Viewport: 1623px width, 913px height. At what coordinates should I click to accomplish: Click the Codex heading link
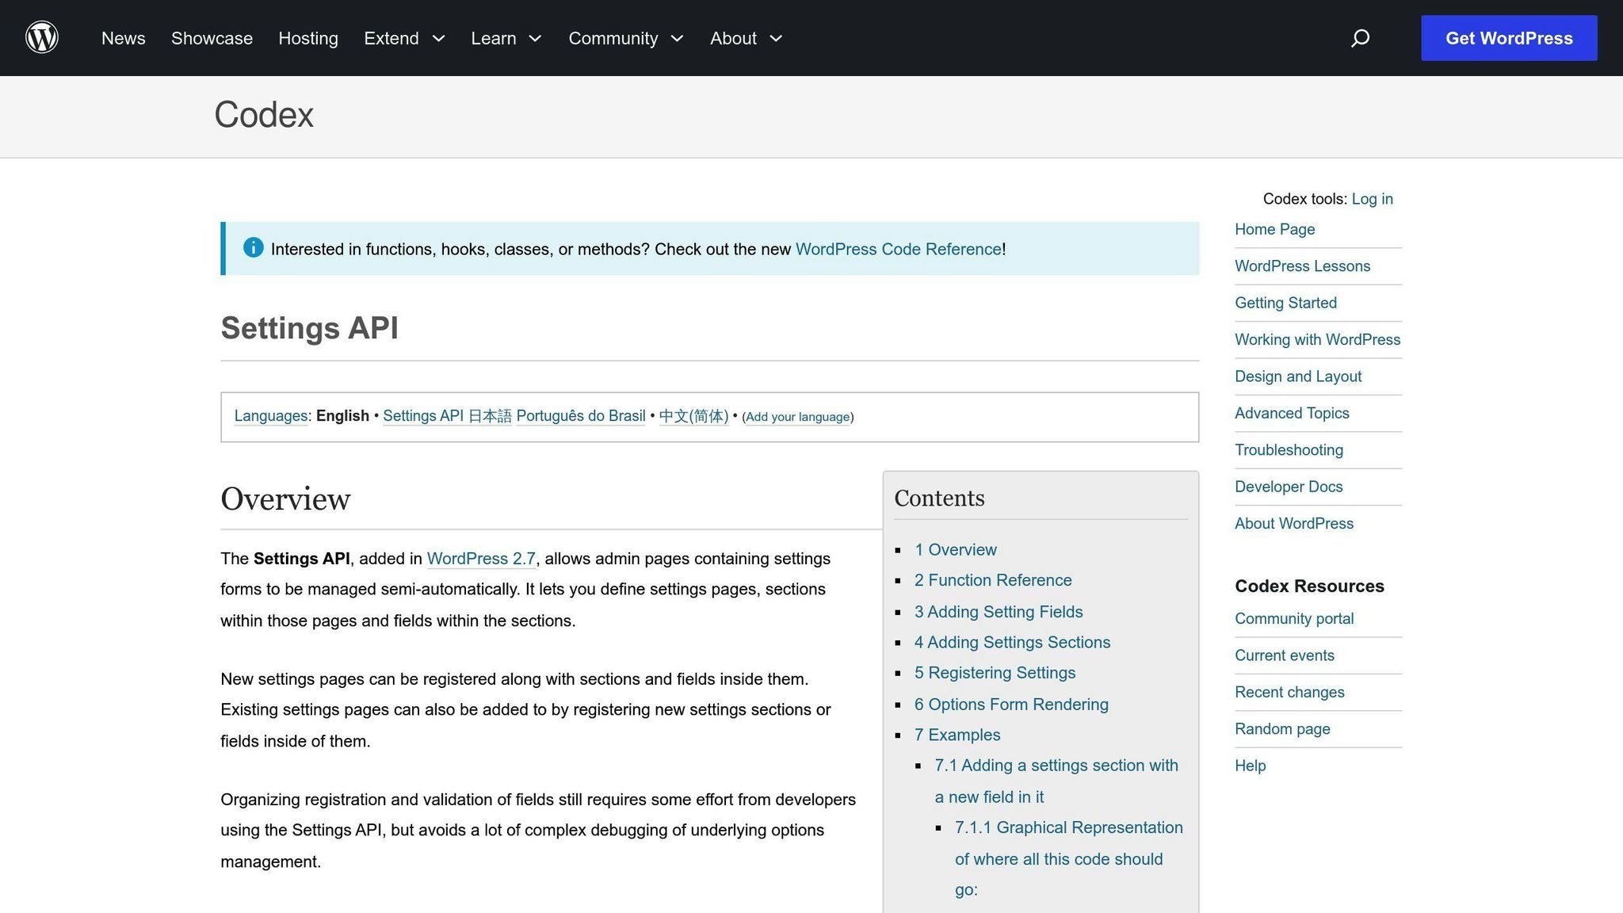point(264,115)
